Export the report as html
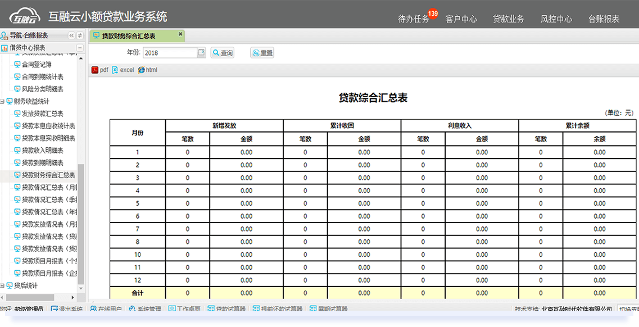639x327 pixels. 147,70
